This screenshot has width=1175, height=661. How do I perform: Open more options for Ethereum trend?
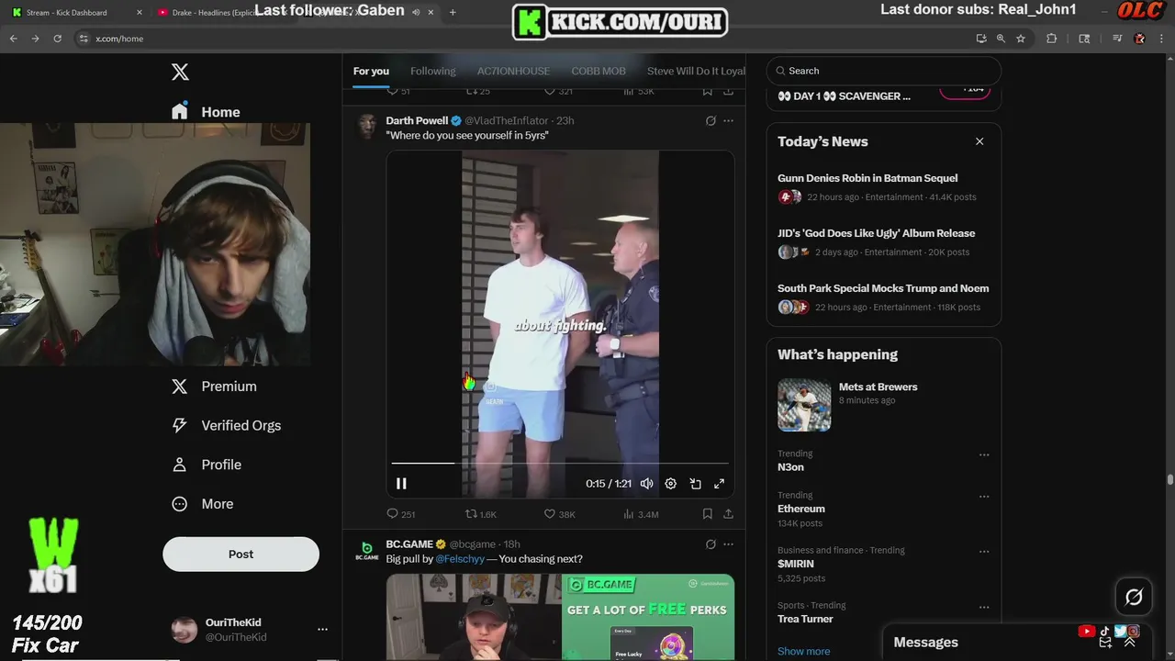pyautogui.click(x=984, y=497)
